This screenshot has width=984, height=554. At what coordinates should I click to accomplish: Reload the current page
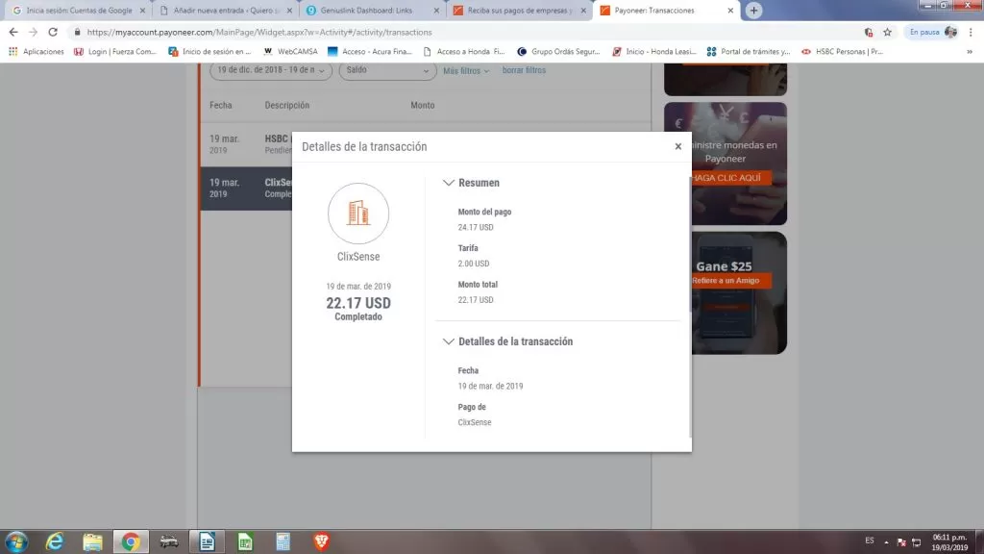(x=53, y=32)
